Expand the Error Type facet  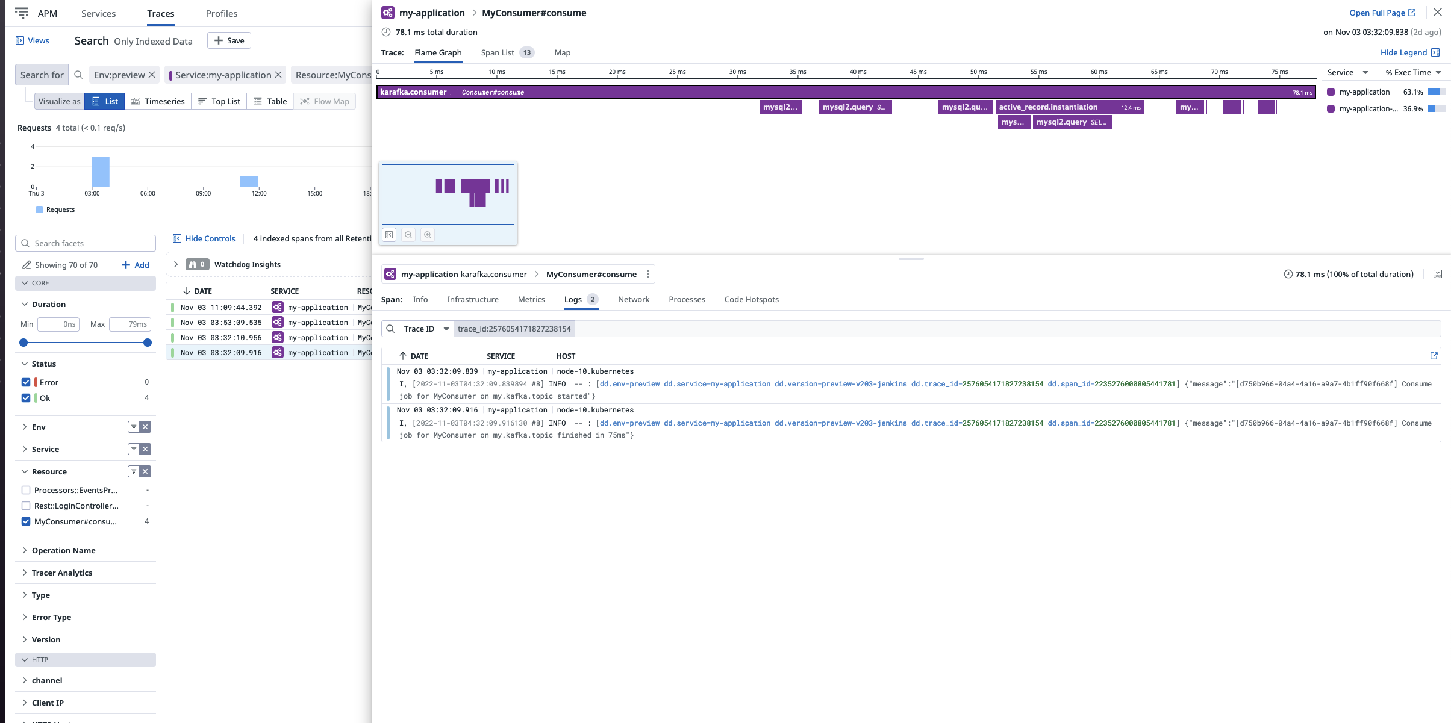coord(25,617)
